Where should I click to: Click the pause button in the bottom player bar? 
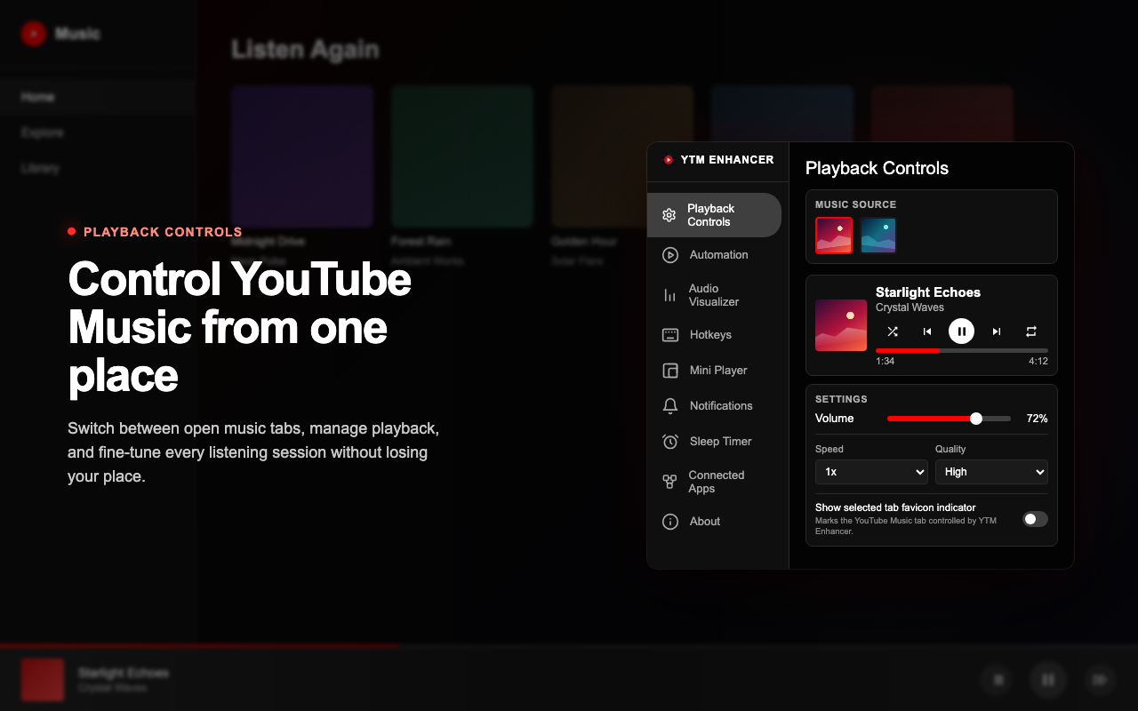pos(1048,680)
